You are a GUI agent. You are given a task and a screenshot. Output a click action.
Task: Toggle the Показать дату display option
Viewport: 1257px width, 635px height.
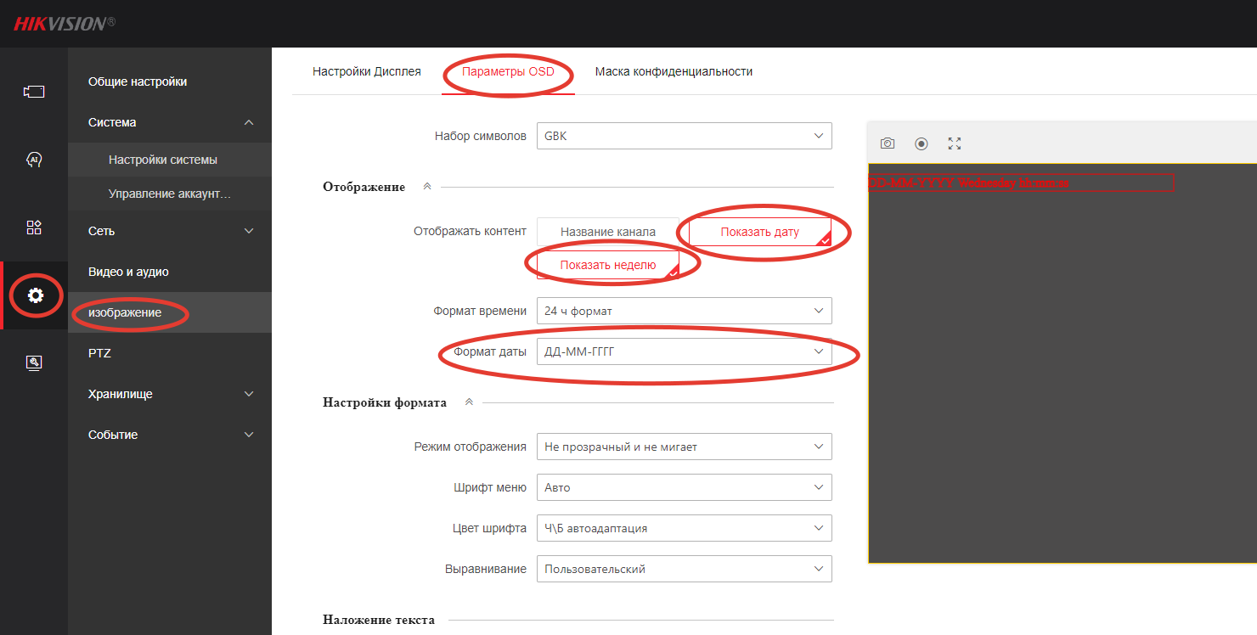point(760,232)
